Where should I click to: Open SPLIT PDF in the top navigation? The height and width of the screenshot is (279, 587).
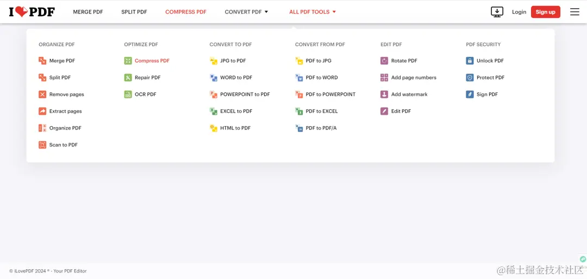pyautogui.click(x=134, y=12)
